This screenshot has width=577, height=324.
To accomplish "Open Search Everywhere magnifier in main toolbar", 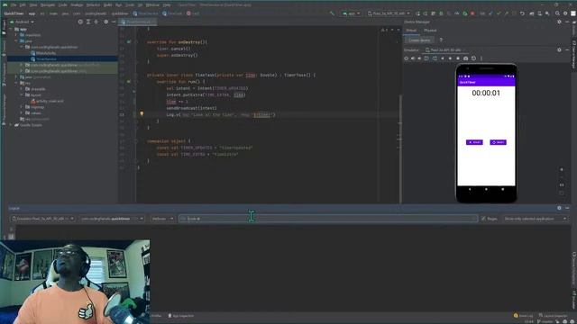I will [x=557, y=13].
